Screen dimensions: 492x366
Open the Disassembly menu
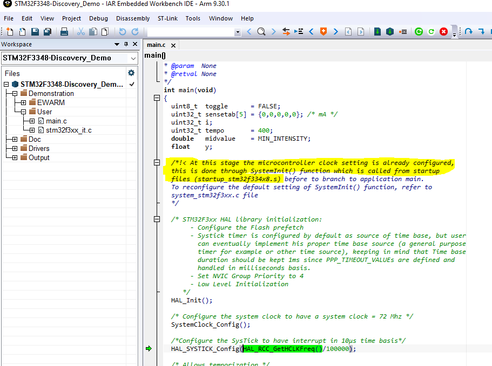click(133, 18)
